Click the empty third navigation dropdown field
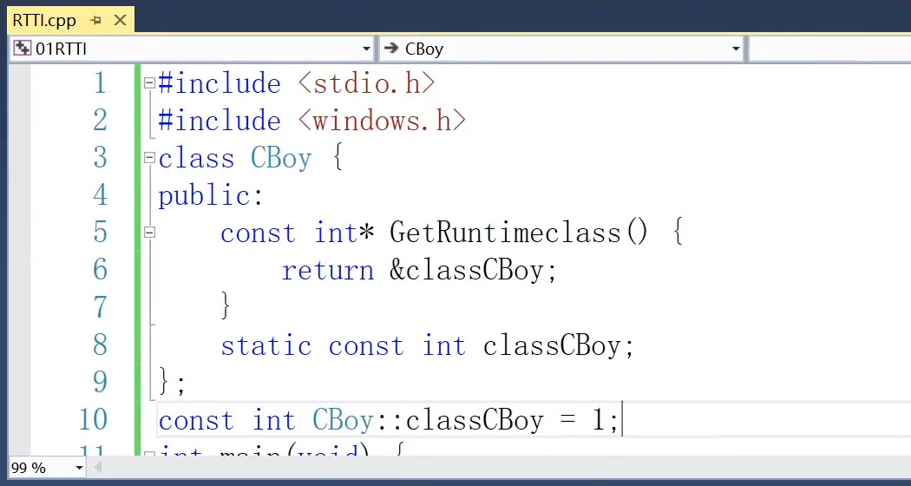This screenshot has width=911, height=486. tap(829, 49)
